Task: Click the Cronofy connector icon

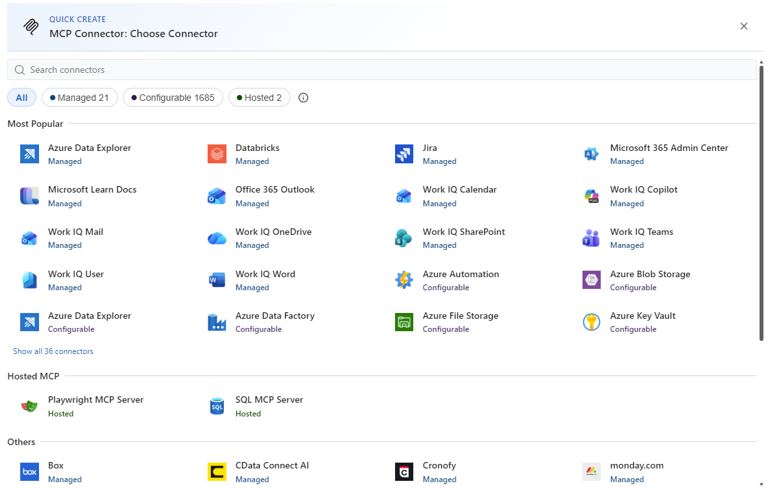Action: 404,472
